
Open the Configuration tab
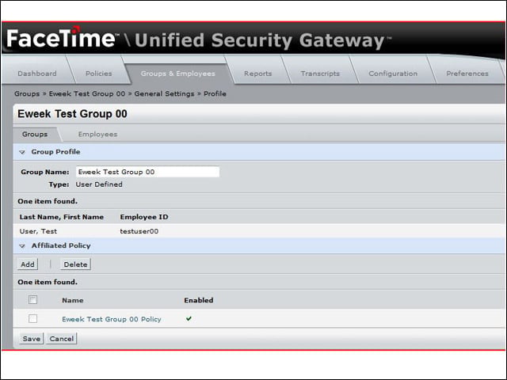pyautogui.click(x=393, y=74)
